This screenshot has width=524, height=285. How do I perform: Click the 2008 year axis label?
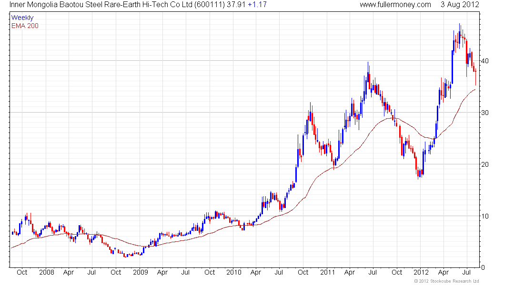[x=47, y=272]
